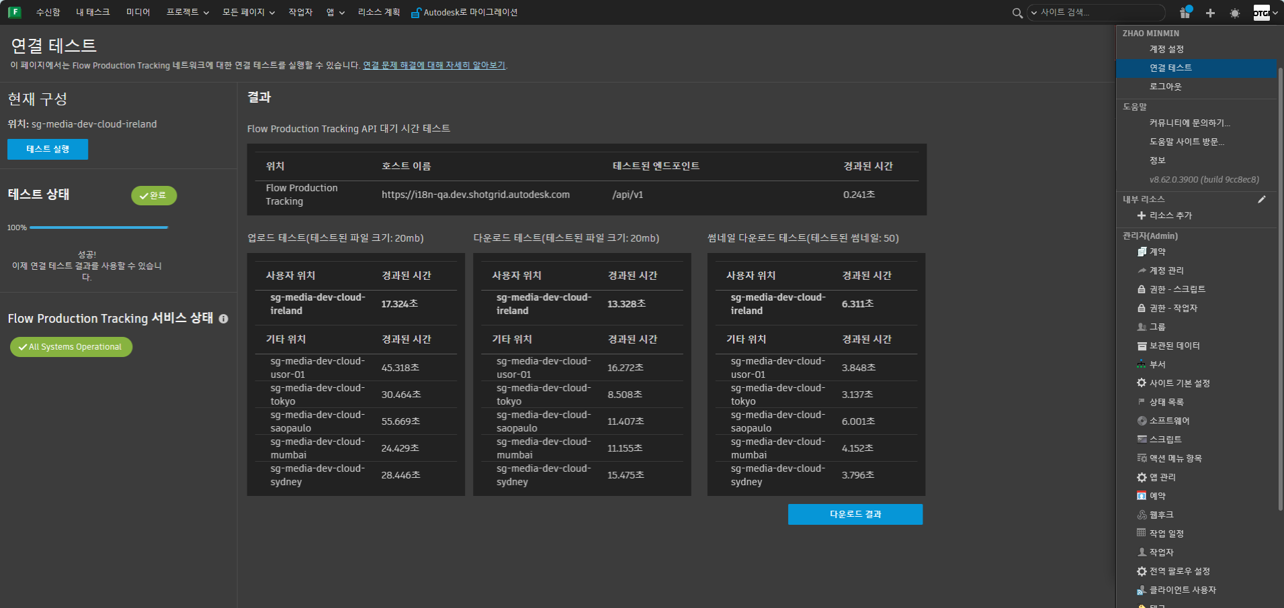
Task: Select 연결 테스트 in the user menu
Action: 1196,68
